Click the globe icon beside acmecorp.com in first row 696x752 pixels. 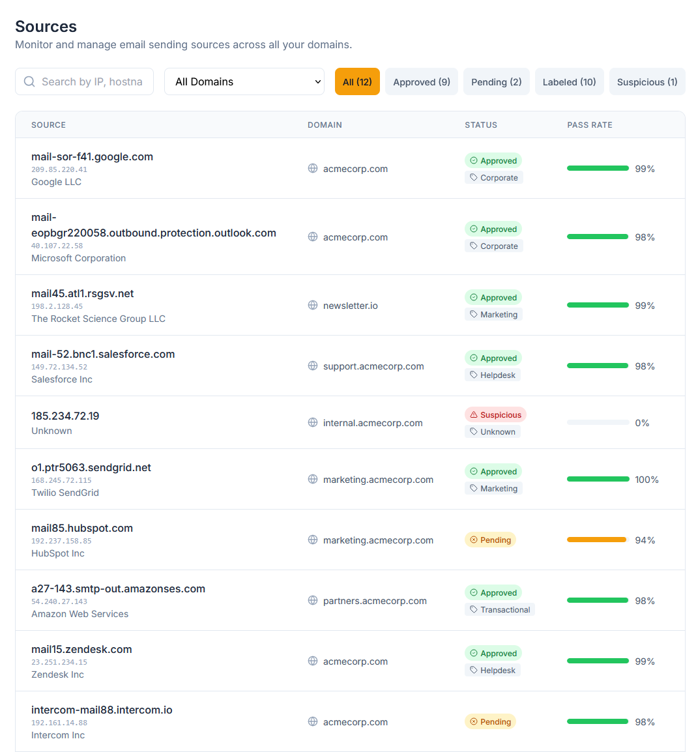click(x=312, y=168)
